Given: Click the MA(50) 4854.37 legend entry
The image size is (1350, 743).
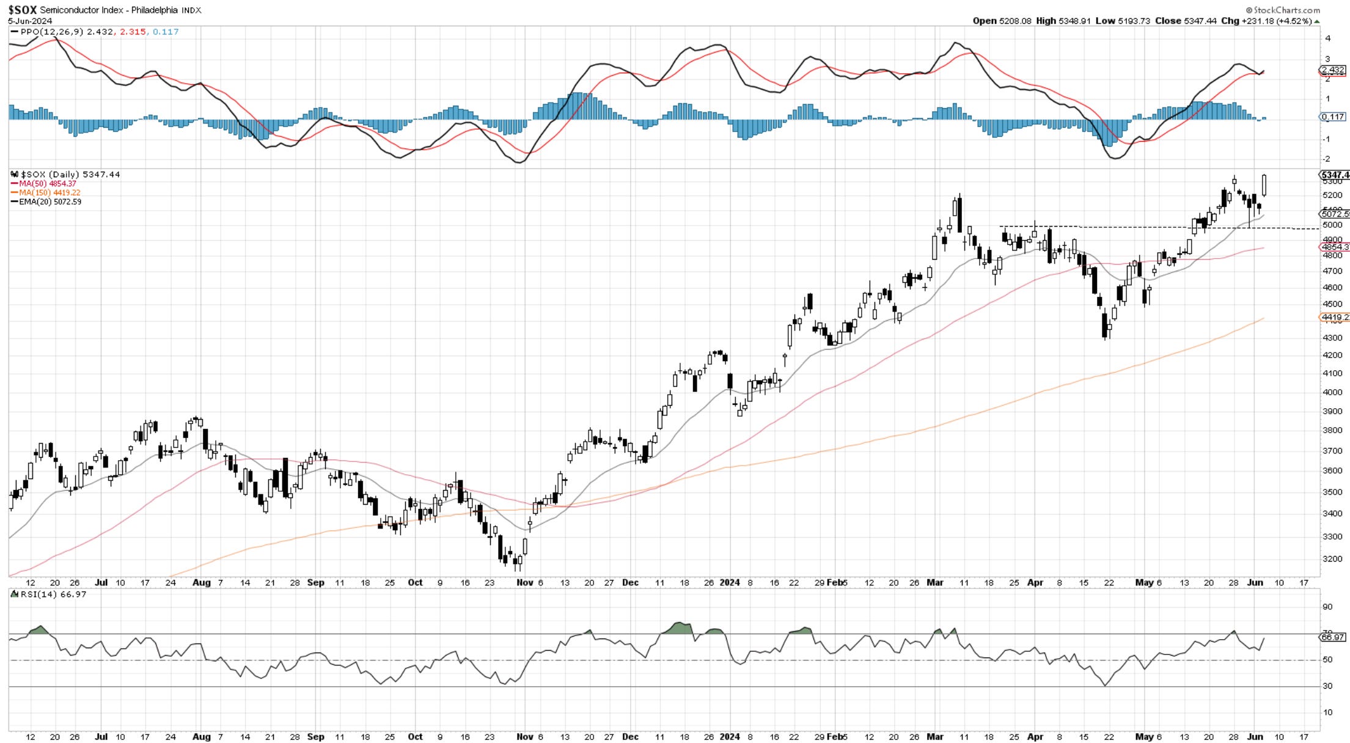Looking at the screenshot, I should (x=47, y=184).
